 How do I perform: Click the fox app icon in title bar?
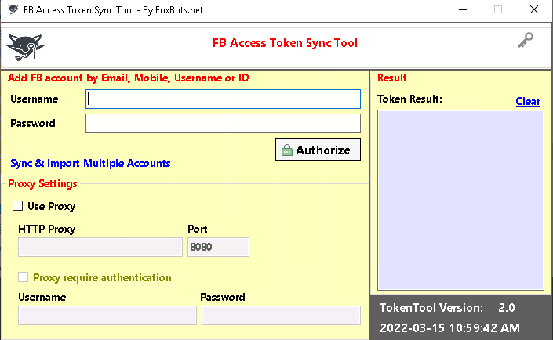click(13, 9)
